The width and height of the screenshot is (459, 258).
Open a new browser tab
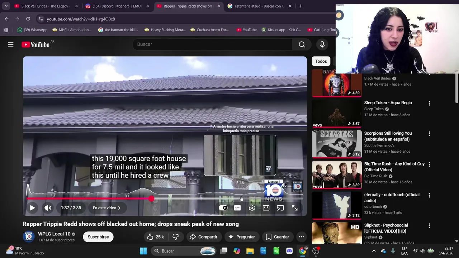click(x=301, y=6)
